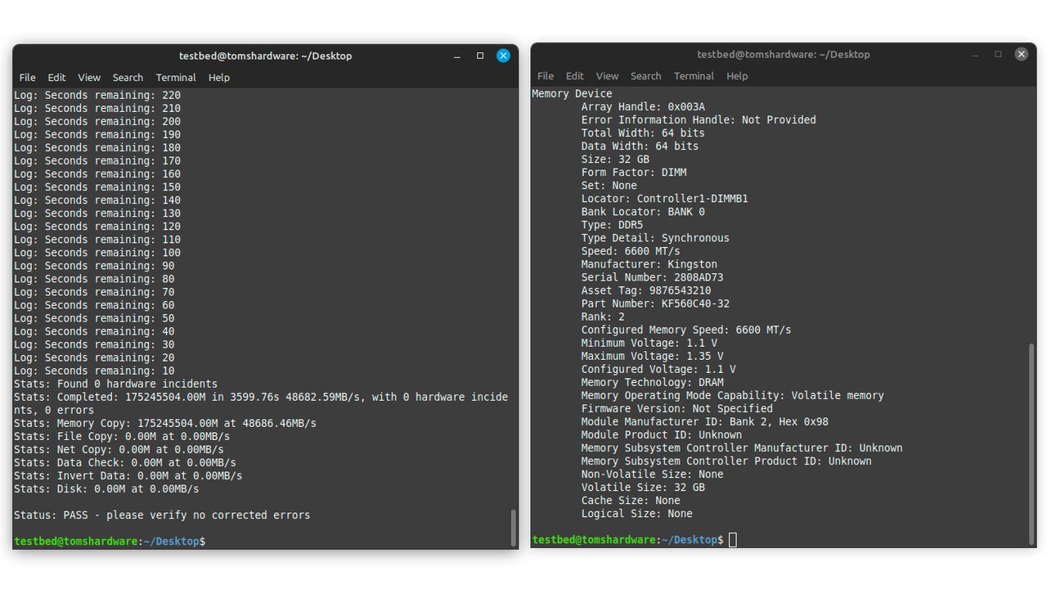Open View menu in left terminal
This screenshot has width=1047, height=589.
[x=89, y=78]
